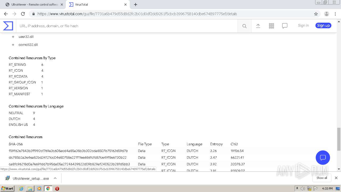Image resolution: width=341 pixels, height=192 pixels.
Task: View site security lock information
Action: tap(33, 14)
